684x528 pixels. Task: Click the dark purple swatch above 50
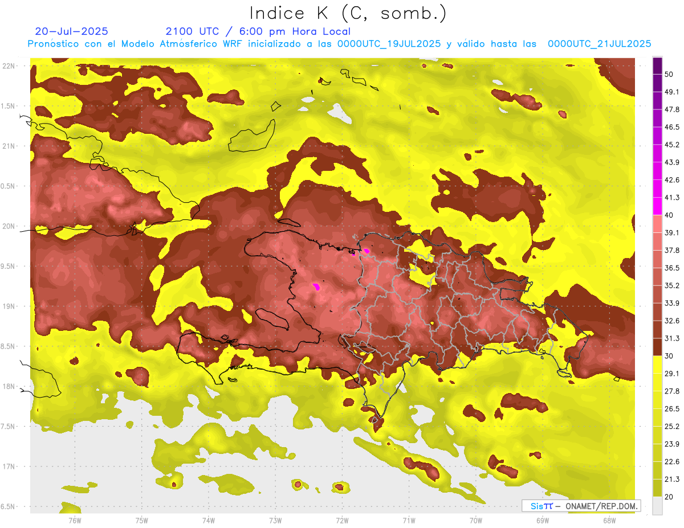[657, 66]
